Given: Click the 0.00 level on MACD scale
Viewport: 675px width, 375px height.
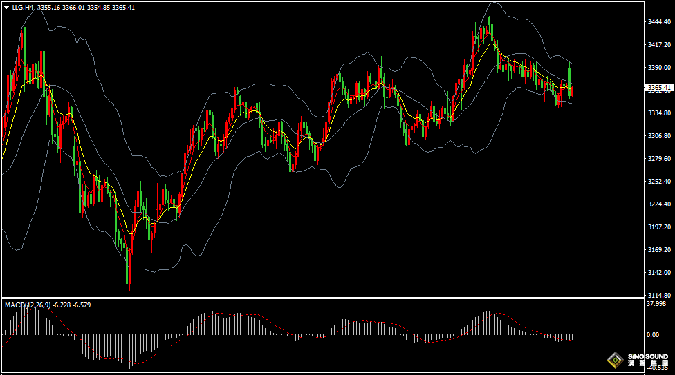Looking at the screenshot, I should click(x=654, y=335).
